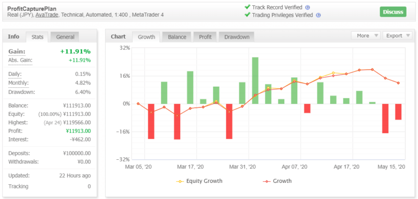Click the Drawdown label in Stats
Image resolution: width=418 pixels, height=199 pixels.
[21, 92]
